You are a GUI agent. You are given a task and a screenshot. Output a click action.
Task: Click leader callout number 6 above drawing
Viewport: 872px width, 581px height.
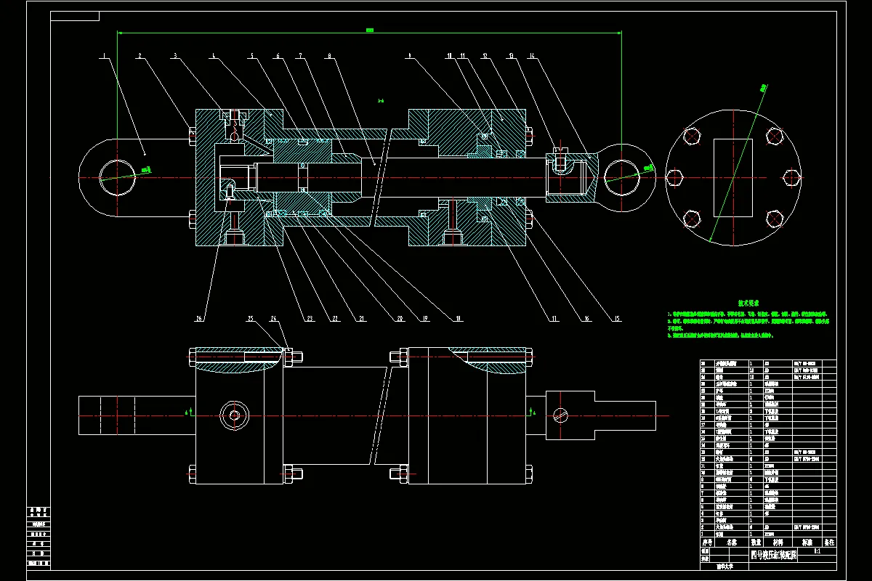tap(278, 55)
